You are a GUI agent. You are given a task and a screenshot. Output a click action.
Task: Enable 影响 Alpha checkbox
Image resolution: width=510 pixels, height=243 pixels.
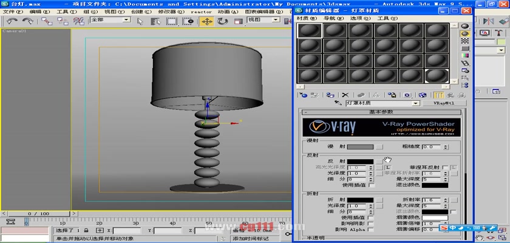[x=371, y=230]
